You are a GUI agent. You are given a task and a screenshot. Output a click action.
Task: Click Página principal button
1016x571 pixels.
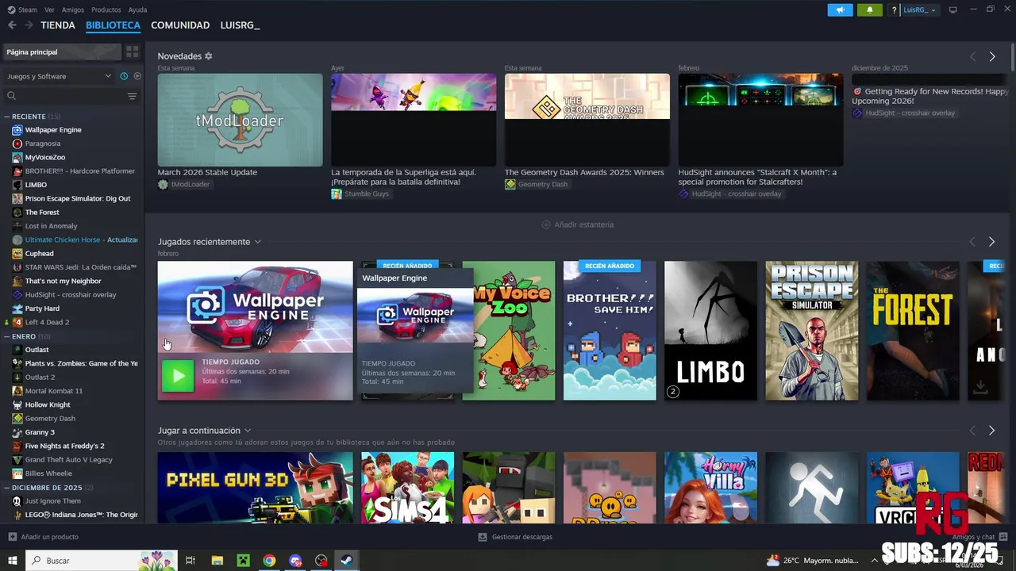[x=63, y=52]
